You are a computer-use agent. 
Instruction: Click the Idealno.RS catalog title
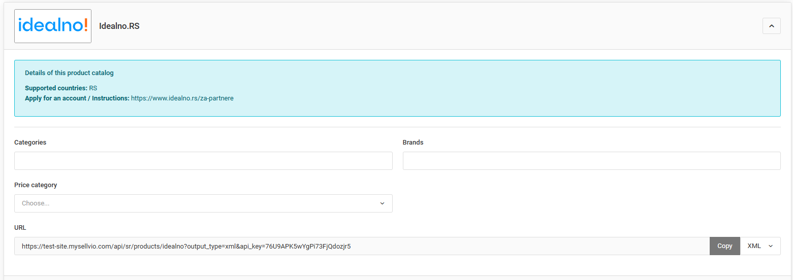119,26
